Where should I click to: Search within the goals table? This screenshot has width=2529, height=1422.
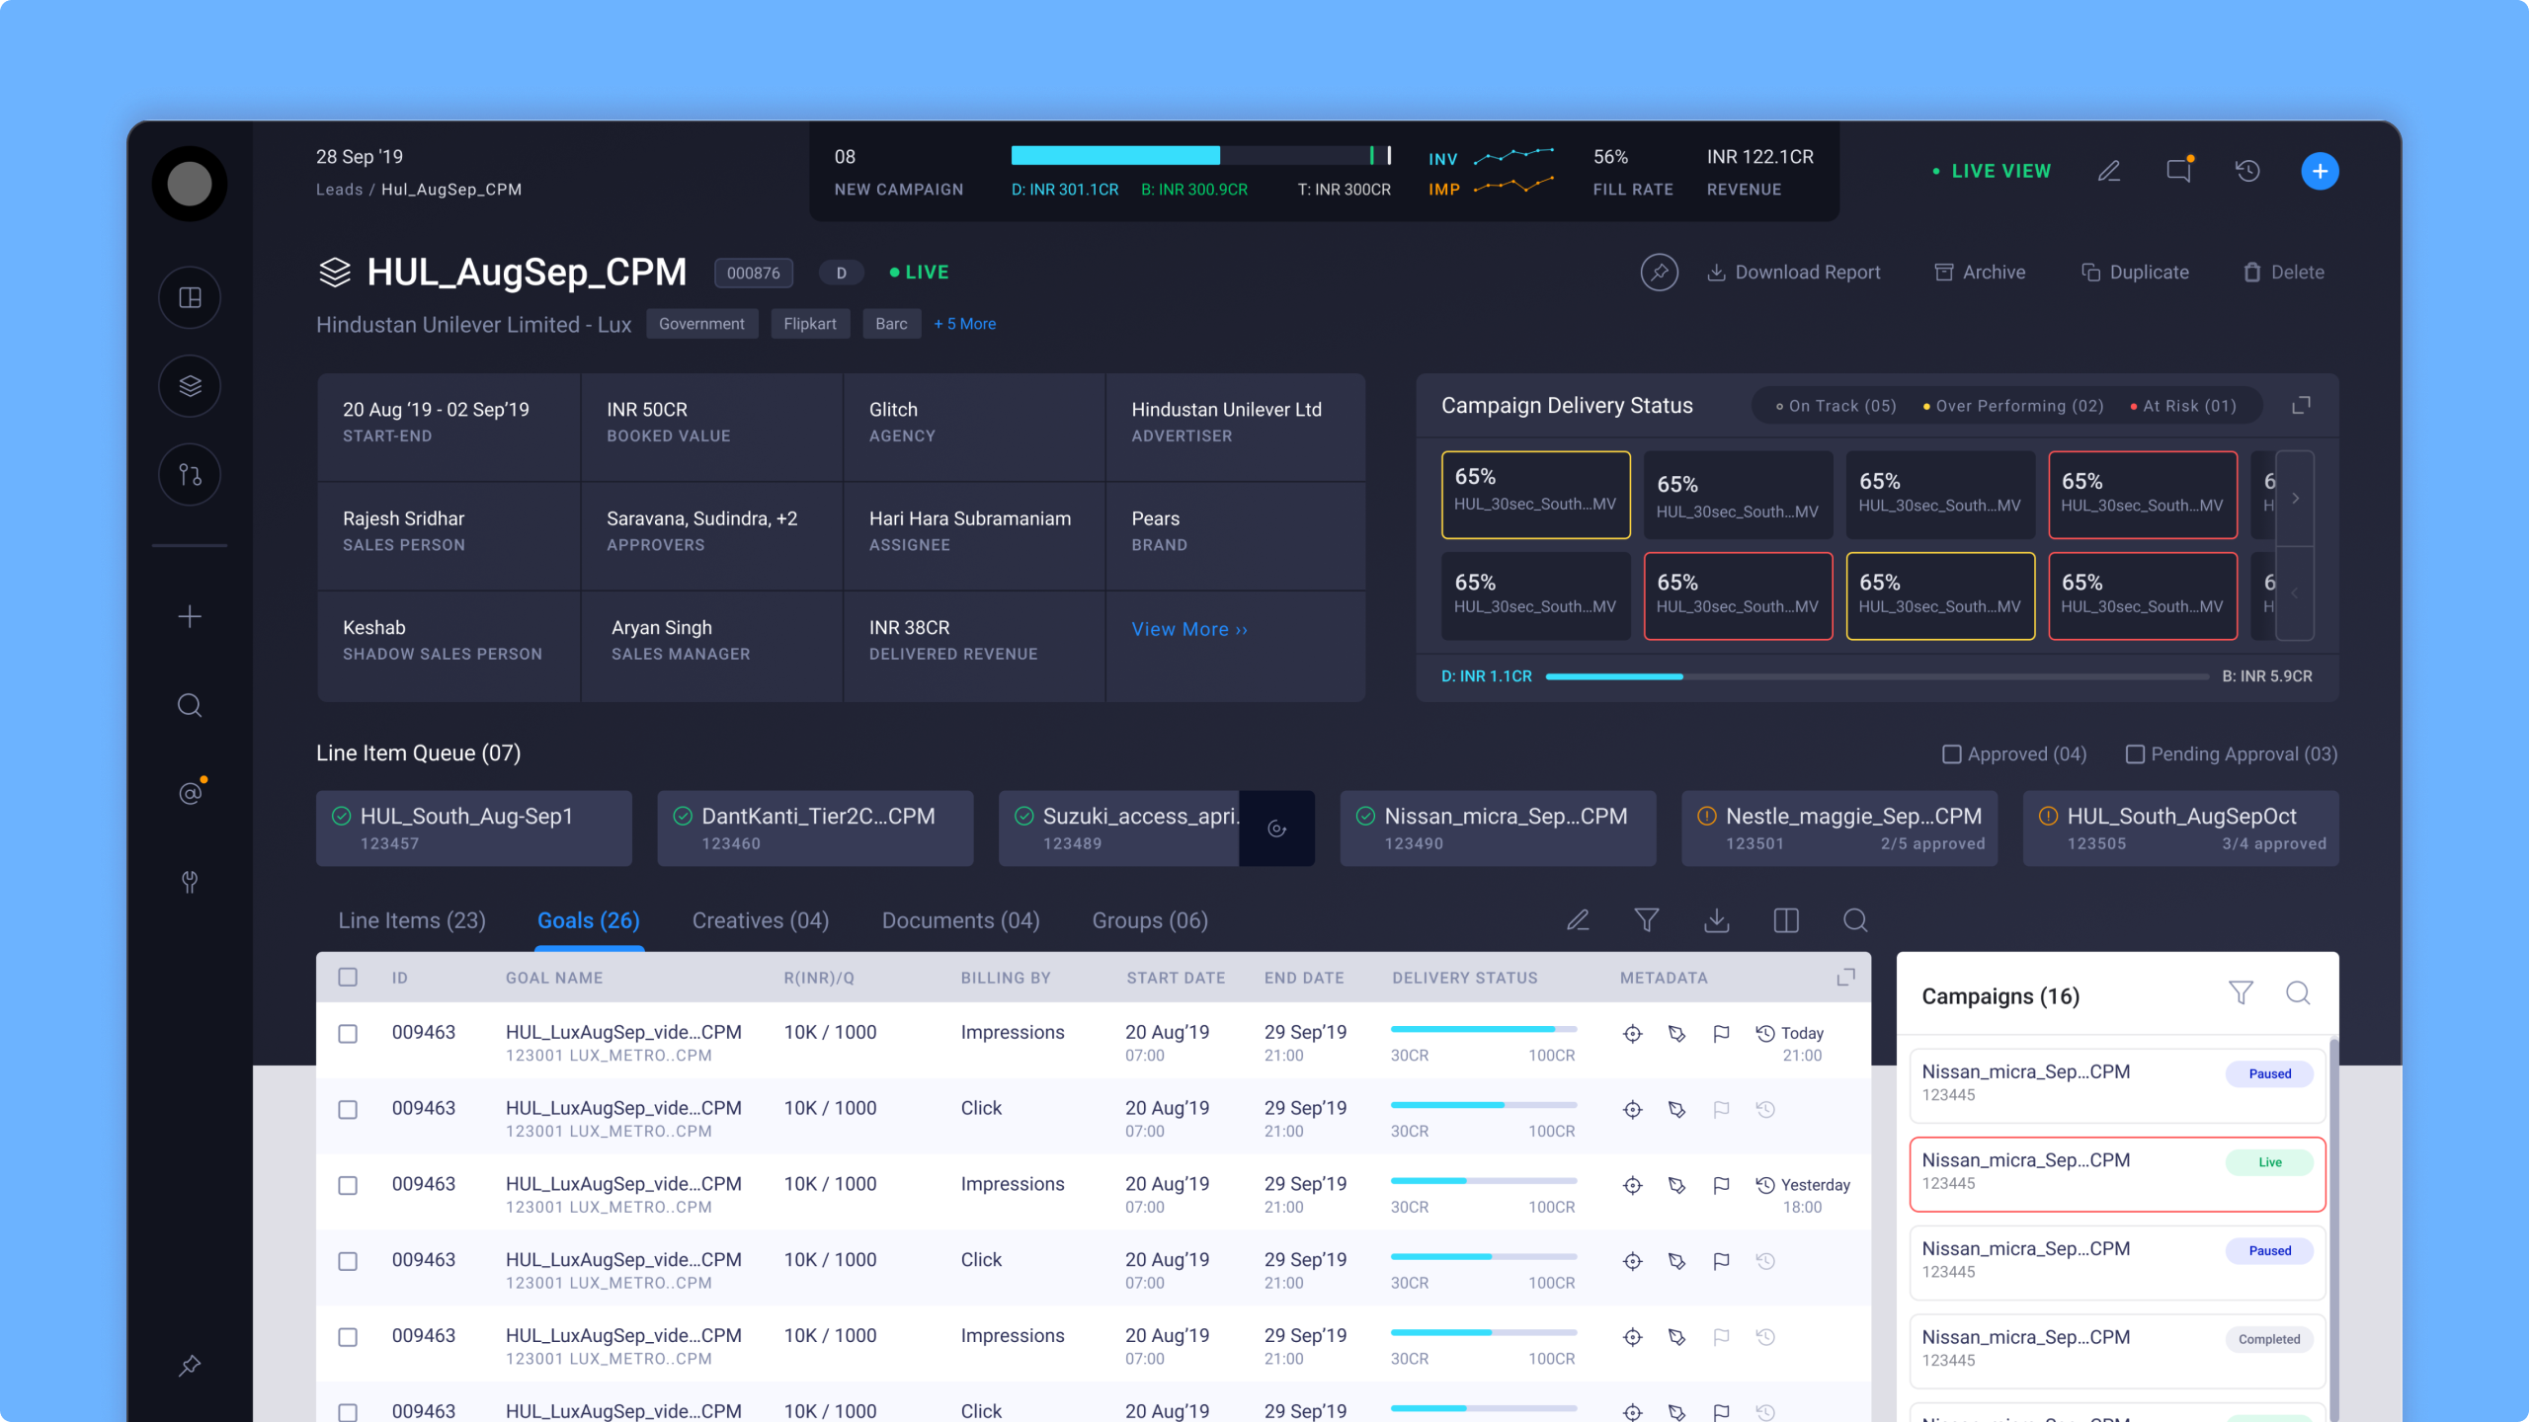(1855, 920)
